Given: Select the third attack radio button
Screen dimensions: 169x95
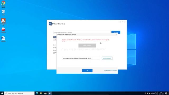Looking at the screenshot, I should (x=54, y=50).
